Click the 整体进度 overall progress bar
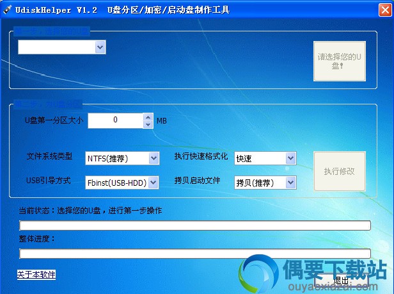Image resolution: width=394 pixels, height=294 pixels. pyautogui.click(x=195, y=254)
